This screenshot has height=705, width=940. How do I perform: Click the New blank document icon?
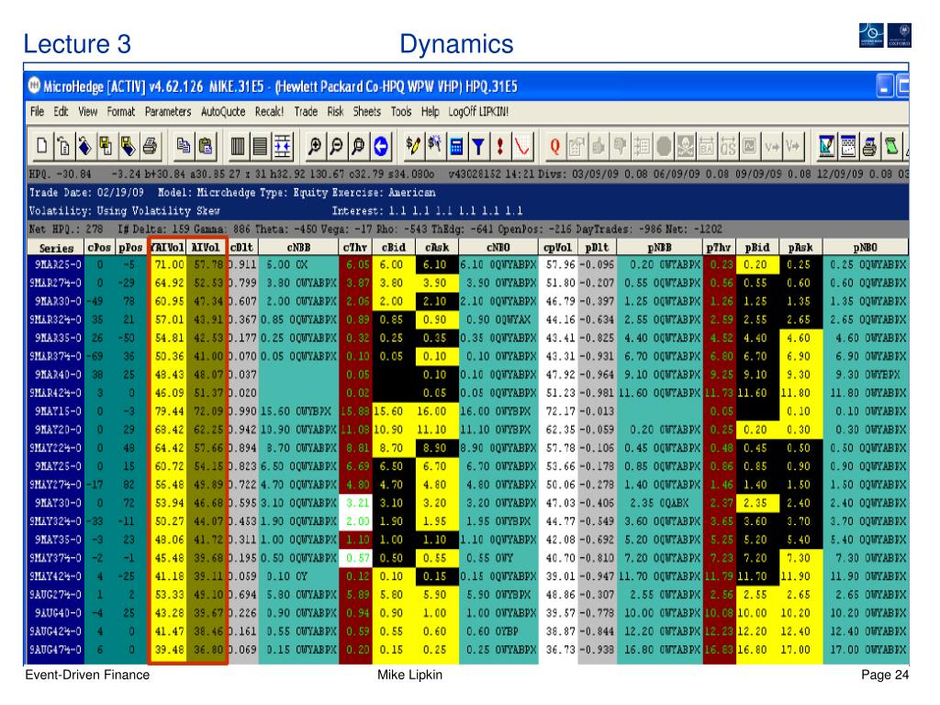tap(41, 146)
